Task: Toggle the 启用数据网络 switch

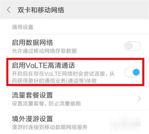Action: point(132,46)
